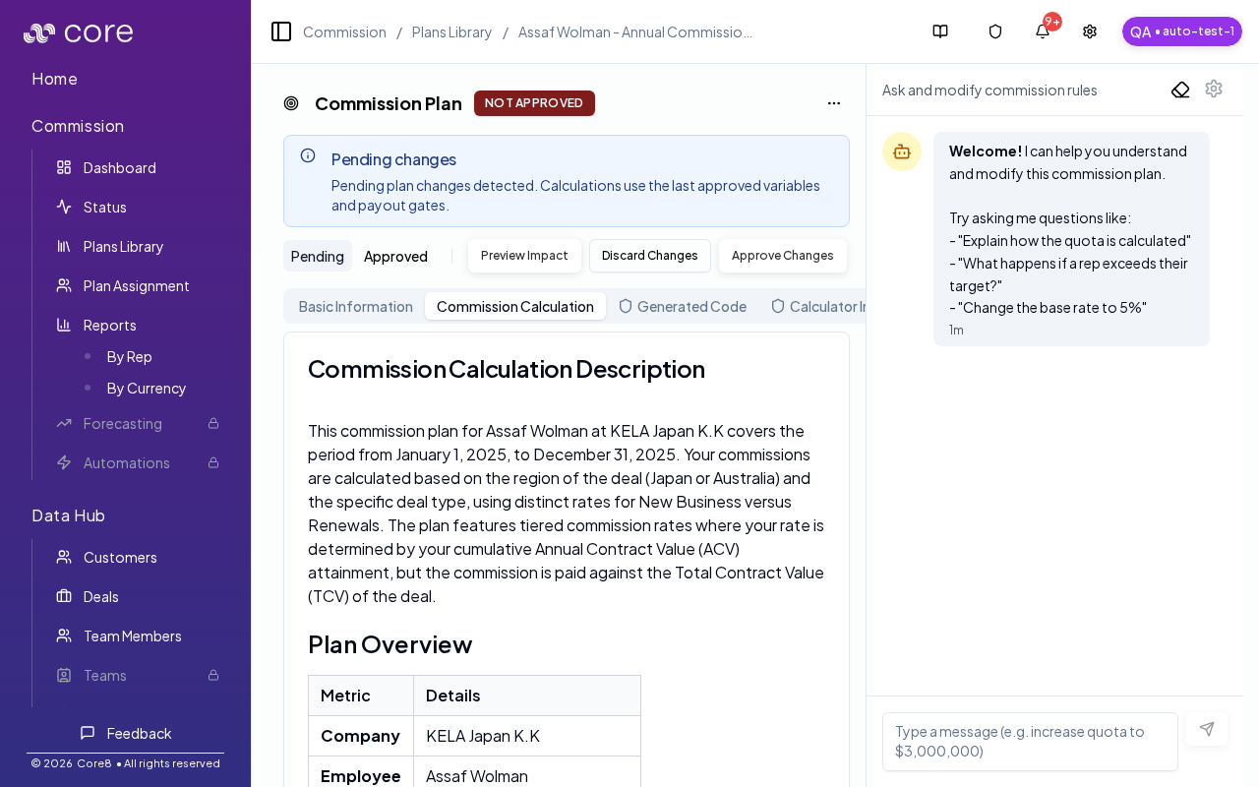Image resolution: width=1259 pixels, height=787 pixels.
Task: Click the shield icon in header
Action: pos(995,31)
